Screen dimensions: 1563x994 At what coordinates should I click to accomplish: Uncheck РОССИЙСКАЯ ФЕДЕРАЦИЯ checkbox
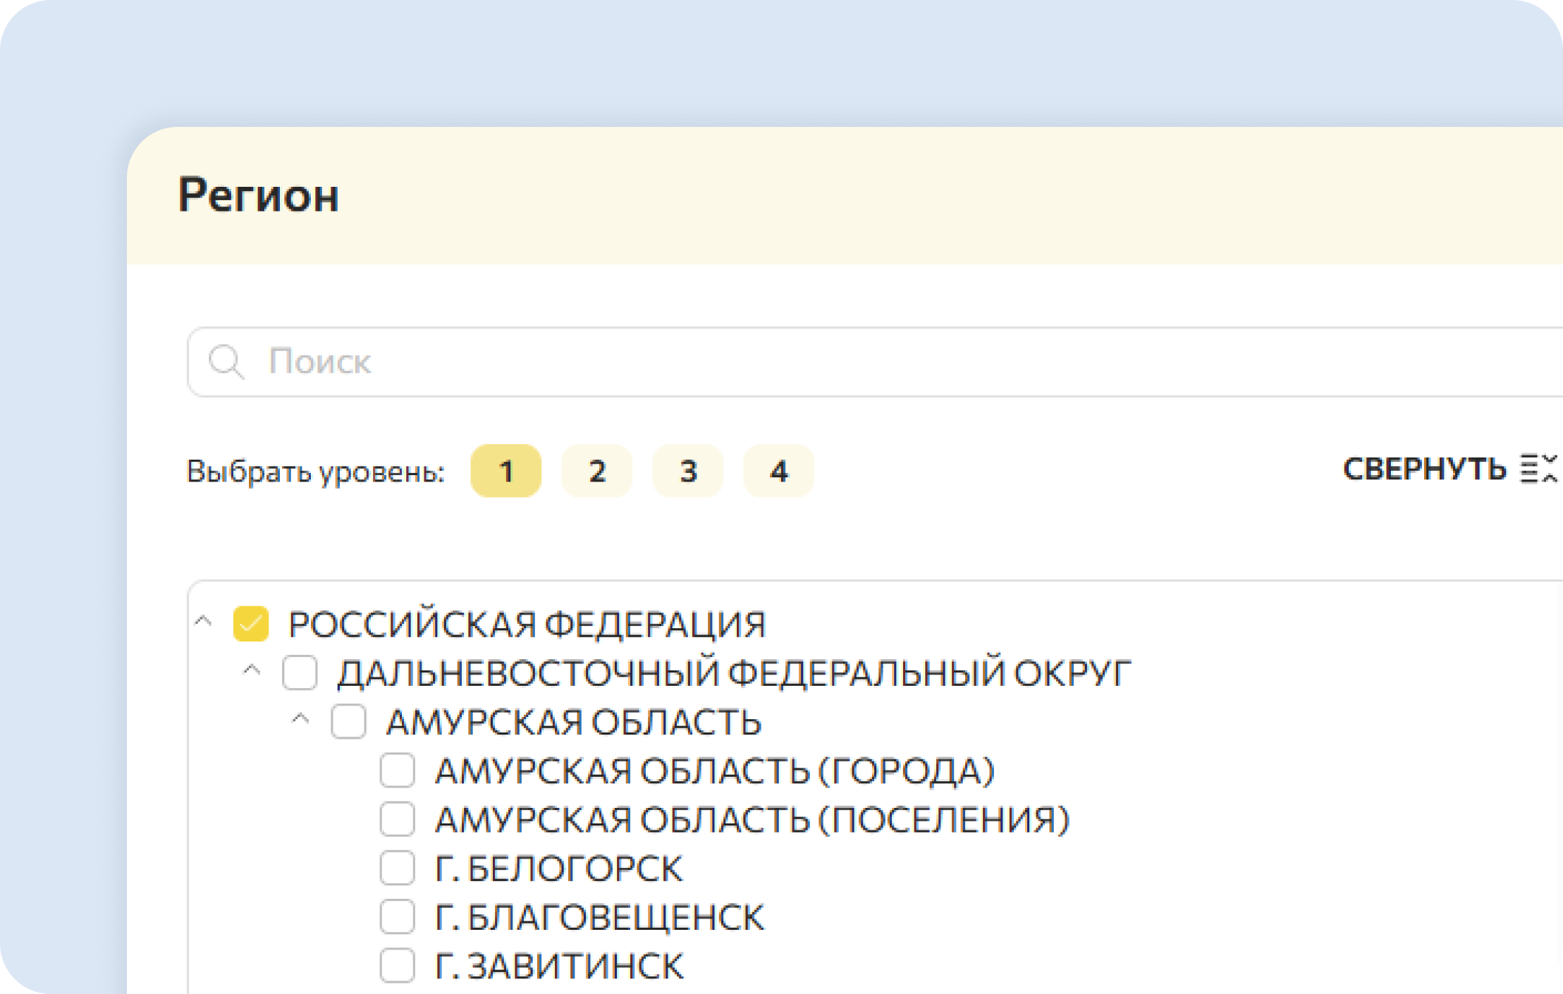pyautogui.click(x=250, y=623)
